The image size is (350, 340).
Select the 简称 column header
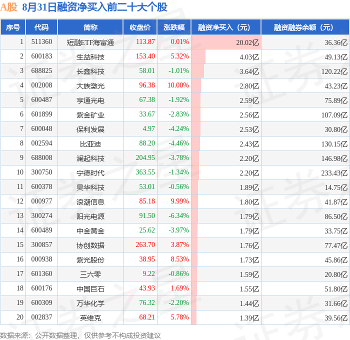[90, 27]
